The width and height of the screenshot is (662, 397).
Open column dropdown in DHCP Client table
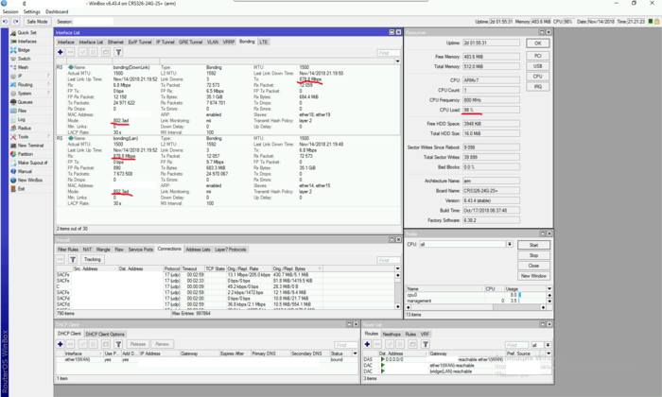tap(355, 354)
